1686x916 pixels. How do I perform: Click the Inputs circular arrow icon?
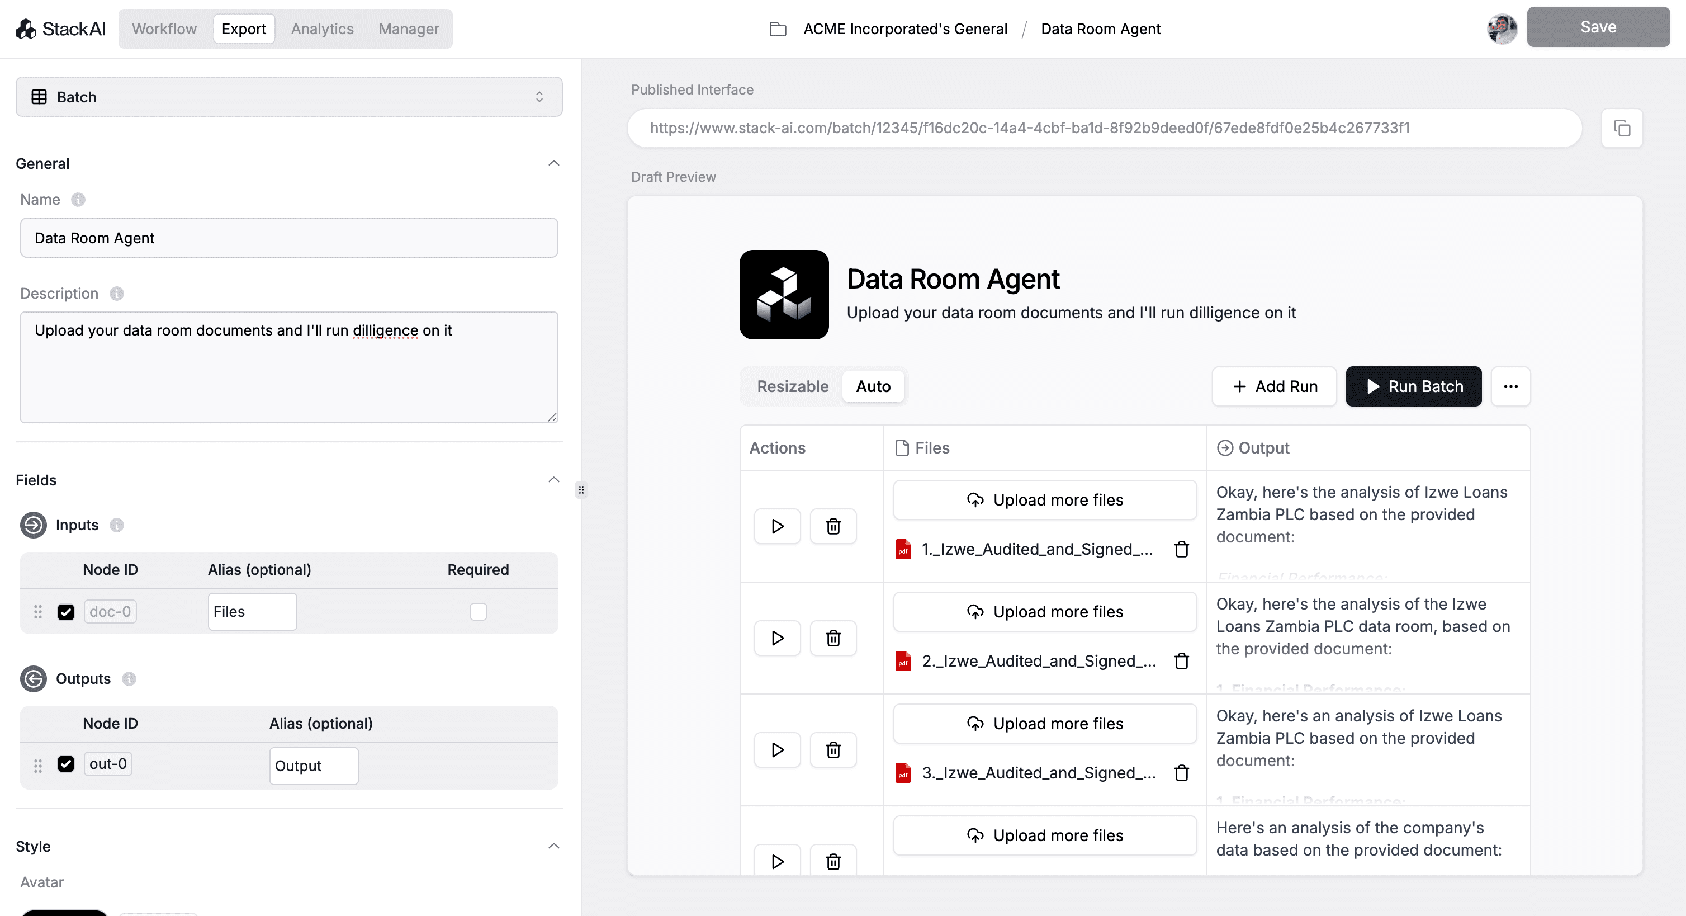pos(34,525)
